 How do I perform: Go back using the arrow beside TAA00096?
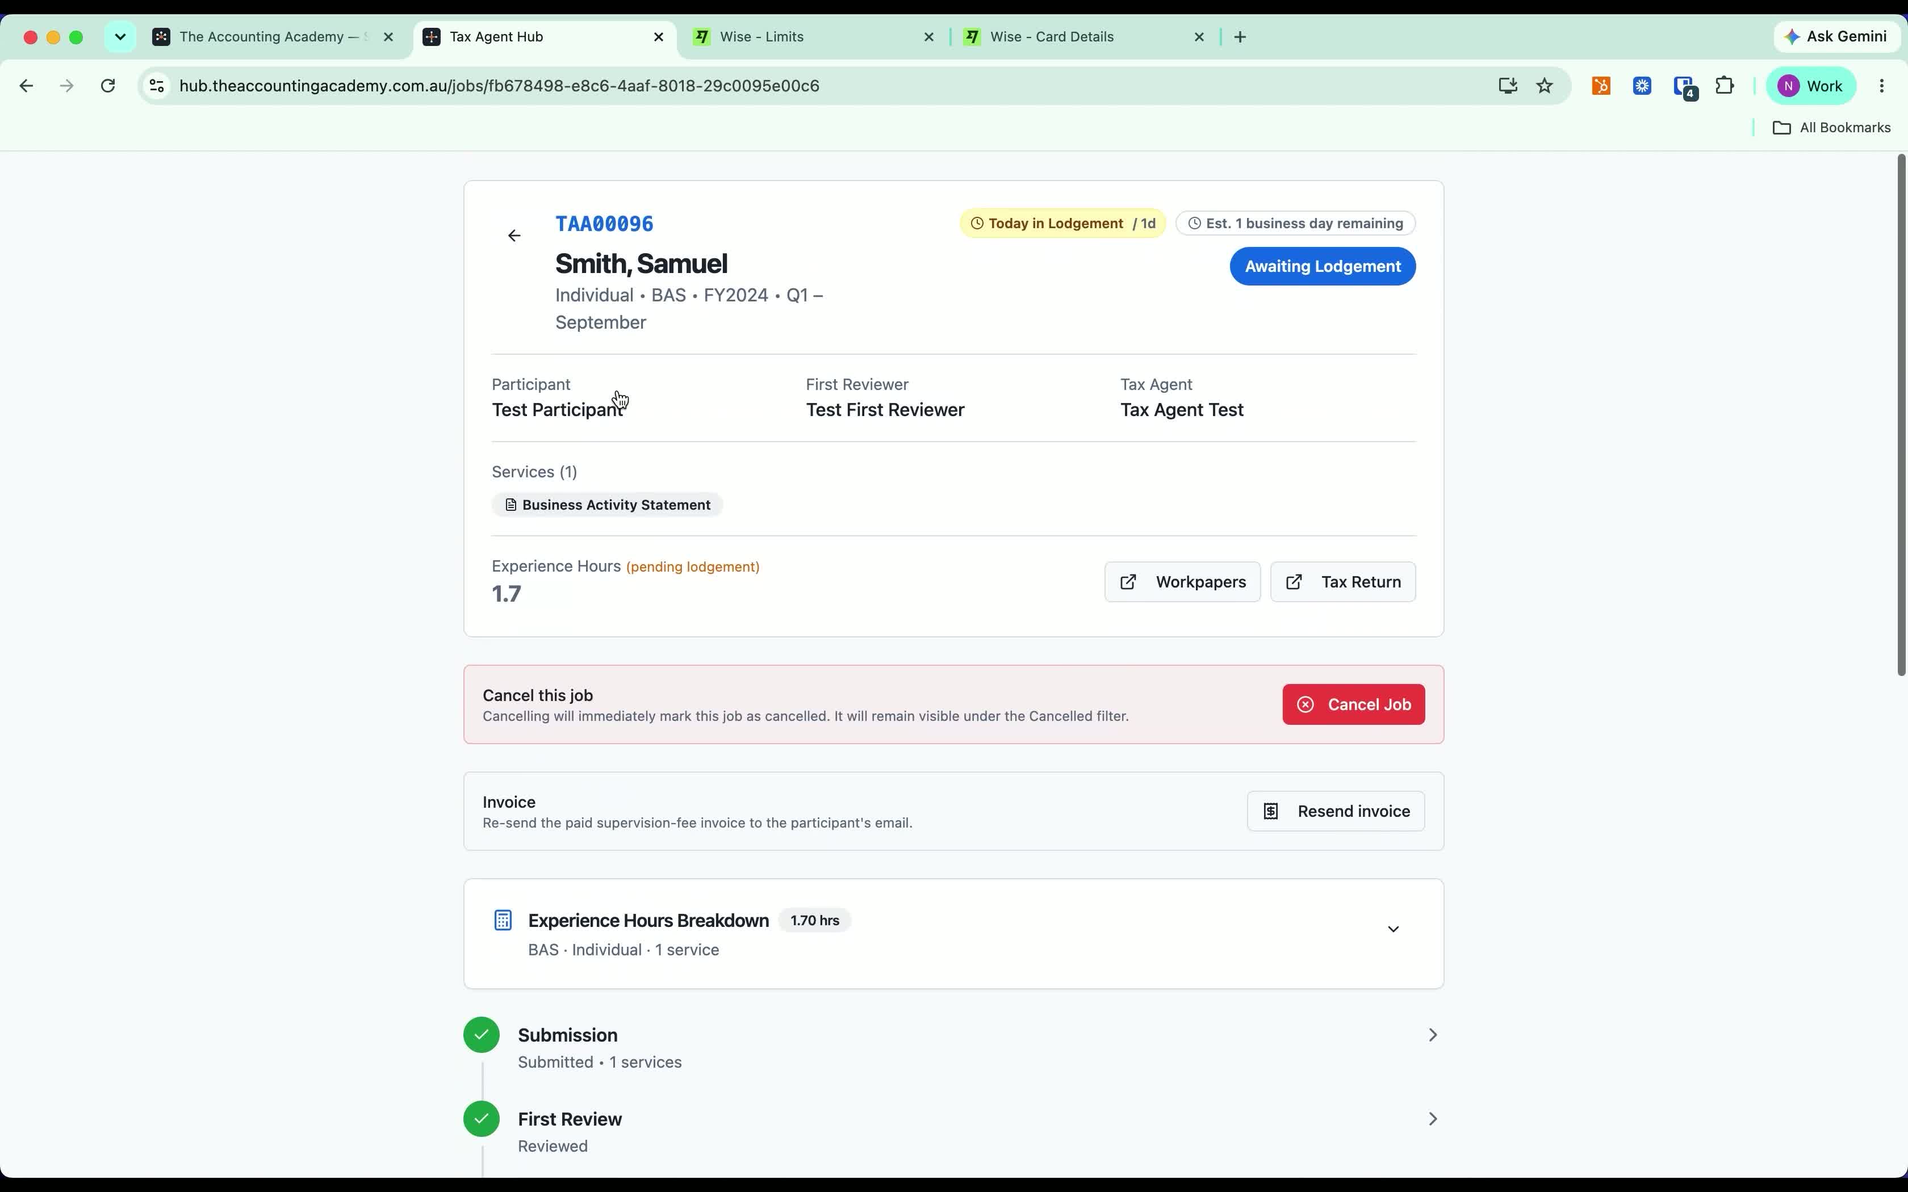514,236
